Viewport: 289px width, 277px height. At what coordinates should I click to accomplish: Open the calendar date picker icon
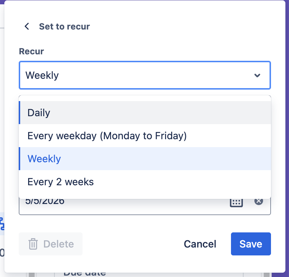(x=236, y=201)
